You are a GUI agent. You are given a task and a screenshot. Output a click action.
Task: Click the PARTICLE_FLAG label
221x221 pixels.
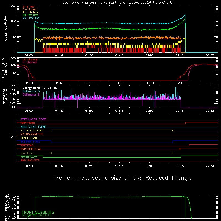click(x=31, y=149)
